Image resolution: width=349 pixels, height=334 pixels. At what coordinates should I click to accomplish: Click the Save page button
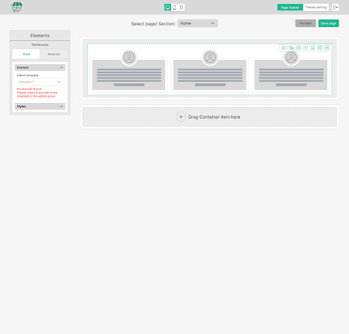329,23
